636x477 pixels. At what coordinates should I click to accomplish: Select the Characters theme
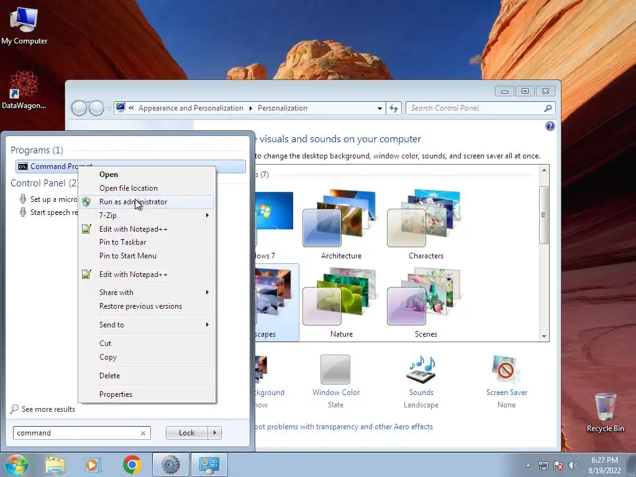pyautogui.click(x=425, y=224)
